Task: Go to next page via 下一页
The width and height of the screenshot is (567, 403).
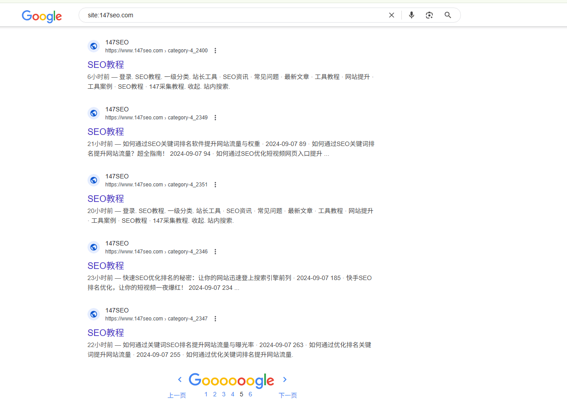Action: 288,395
